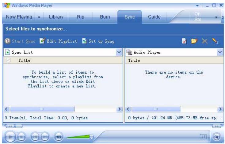This screenshot has height=144, width=225.
Task: Click the Title column header in Audio Player pane
Action: pyautogui.click(x=134, y=60)
